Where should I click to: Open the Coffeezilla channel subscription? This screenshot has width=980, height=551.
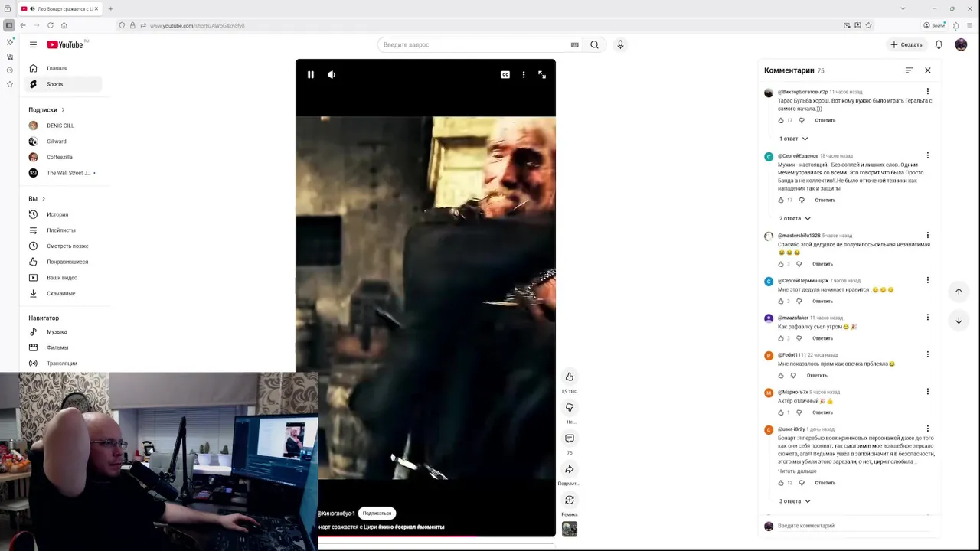pos(61,157)
